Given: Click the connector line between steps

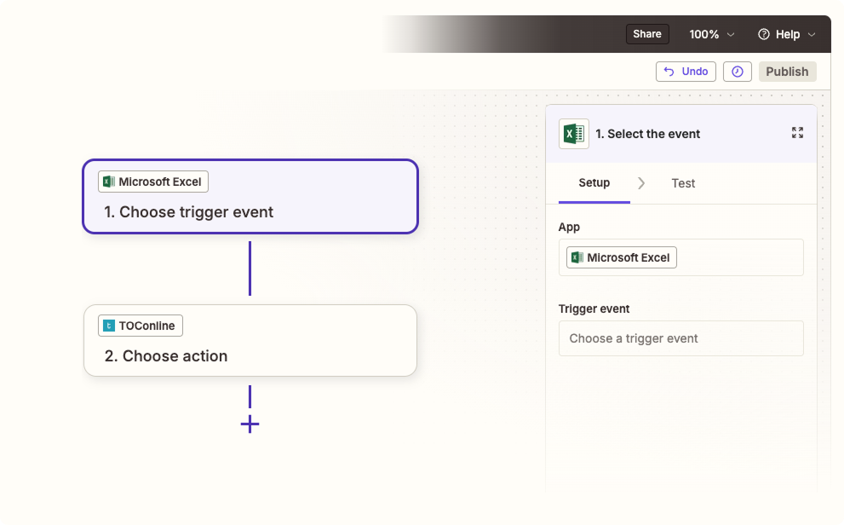Looking at the screenshot, I should (250, 268).
